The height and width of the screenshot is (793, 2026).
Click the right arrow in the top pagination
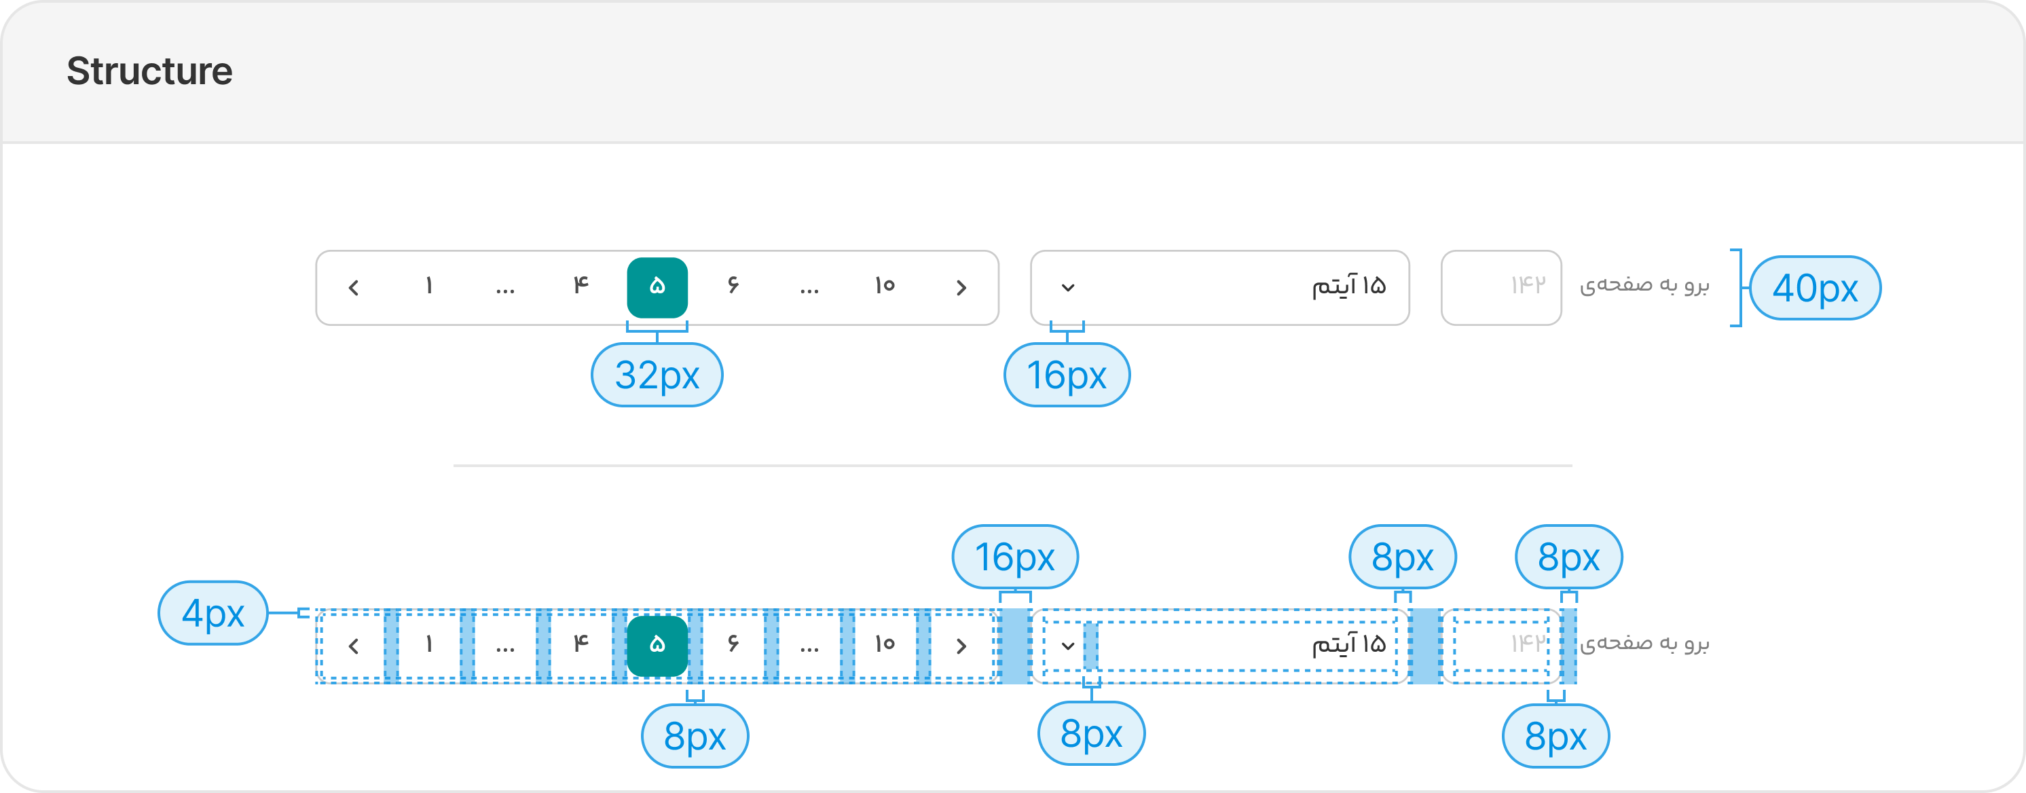[x=961, y=288]
